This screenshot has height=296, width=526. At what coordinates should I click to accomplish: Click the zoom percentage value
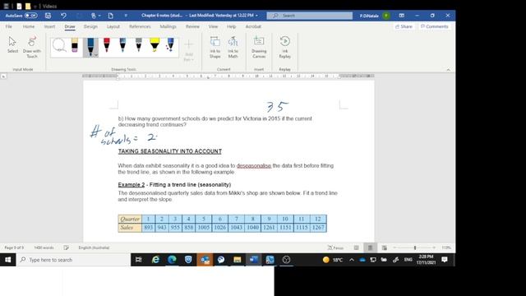[446, 247]
